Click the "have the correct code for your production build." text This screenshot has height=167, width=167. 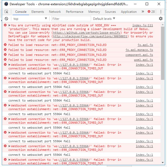(50, 40)
